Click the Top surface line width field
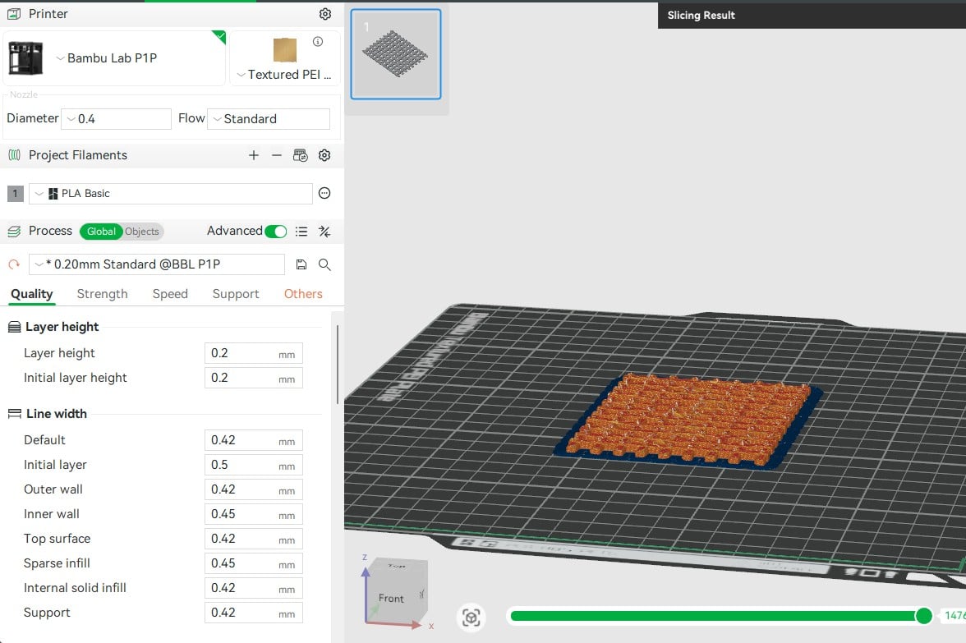 coord(253,539)
